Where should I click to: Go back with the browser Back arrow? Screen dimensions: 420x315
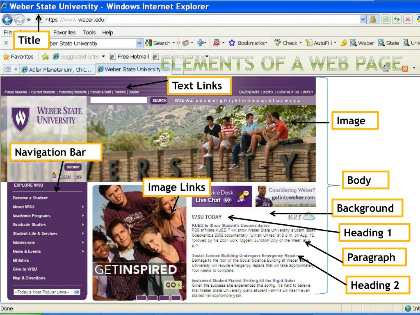click(x=7, y=20)
